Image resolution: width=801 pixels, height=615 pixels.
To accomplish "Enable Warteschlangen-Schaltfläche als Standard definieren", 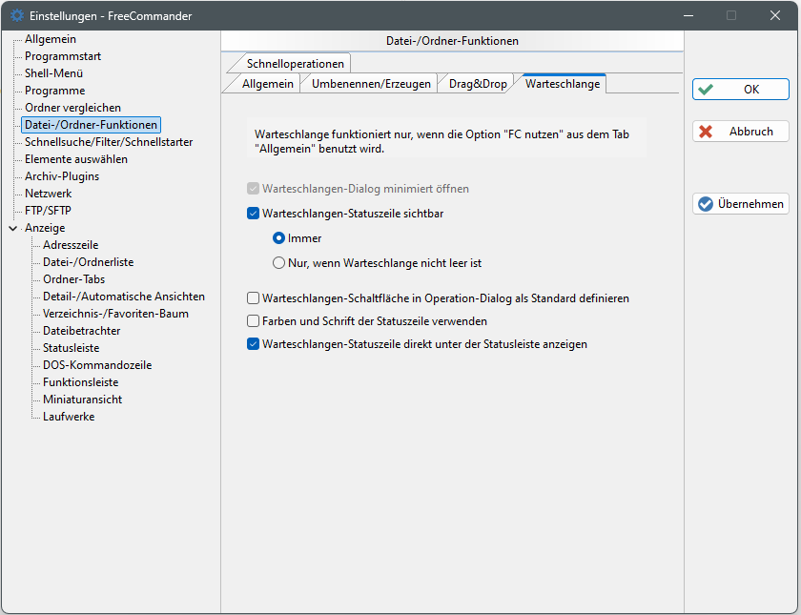I will (254, 298).
